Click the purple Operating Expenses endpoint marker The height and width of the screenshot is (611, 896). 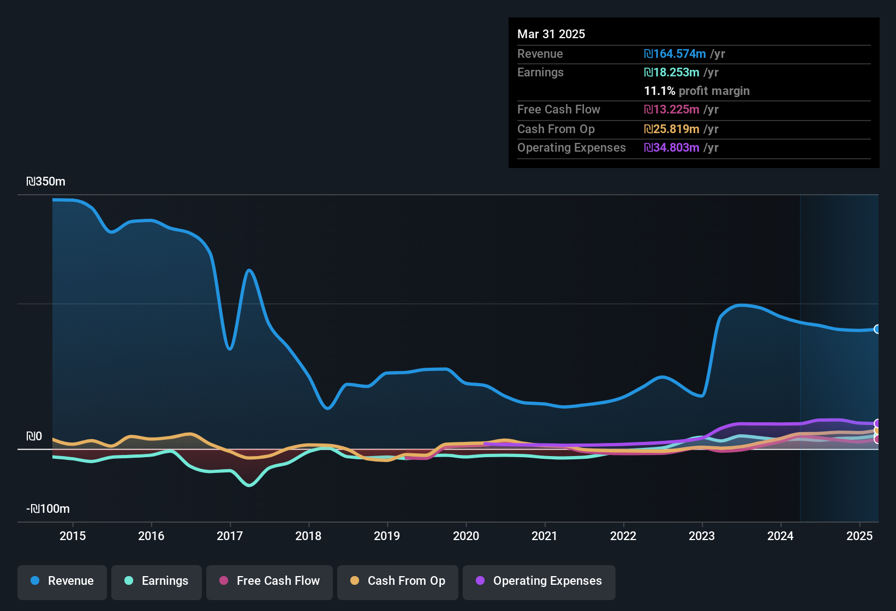click(x=877, y=423)
